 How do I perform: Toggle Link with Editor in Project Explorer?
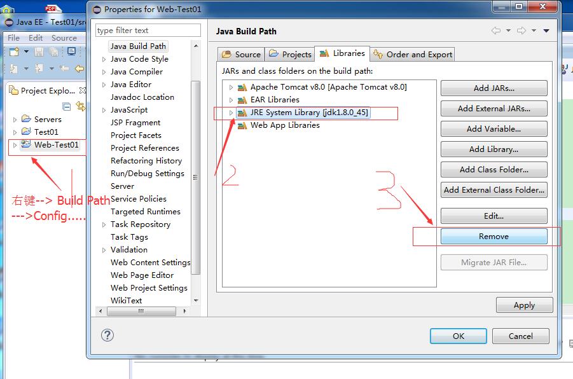pos(80,106)
